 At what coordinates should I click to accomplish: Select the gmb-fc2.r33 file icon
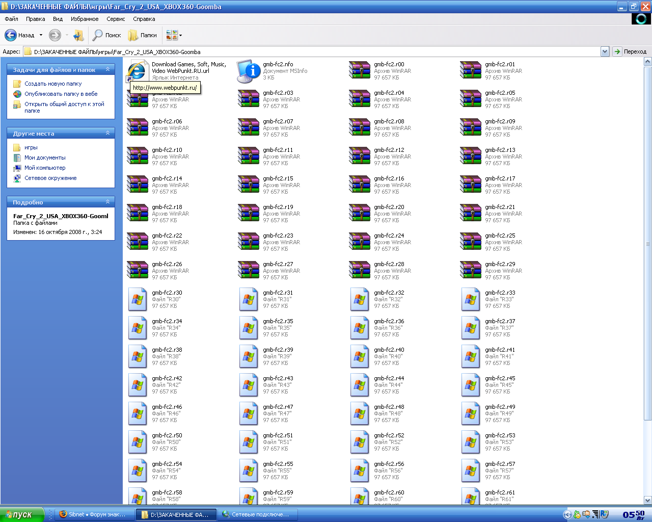(471, 300)
